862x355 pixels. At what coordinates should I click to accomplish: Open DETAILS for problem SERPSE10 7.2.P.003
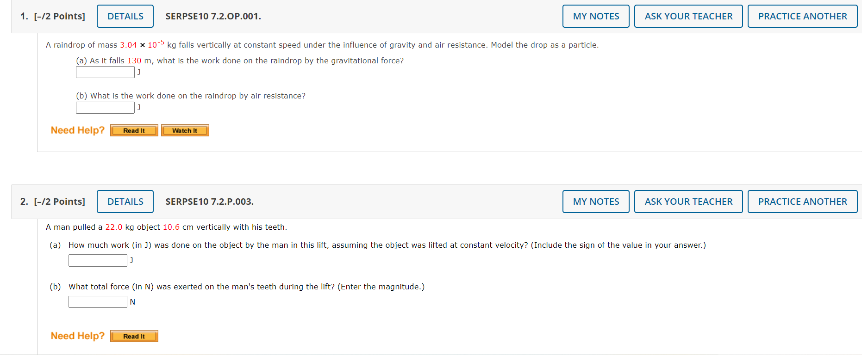coord(125,202)
